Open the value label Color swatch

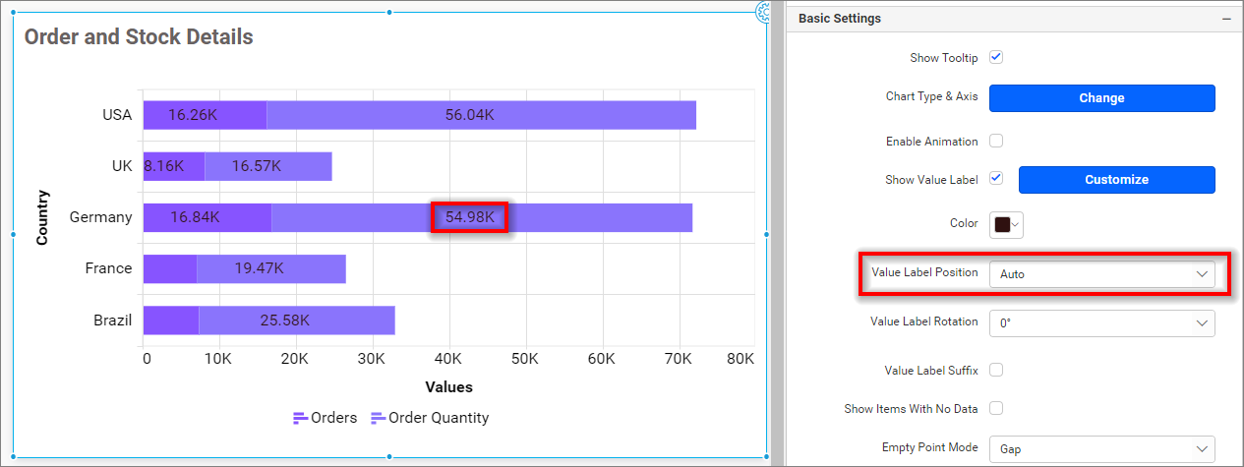coord(1007,224)
